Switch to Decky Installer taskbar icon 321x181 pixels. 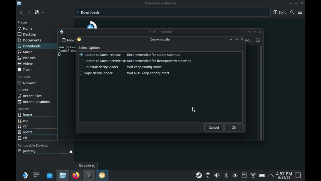tap(102, 175)
